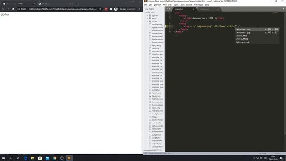Open the red ABP extension icon
This screenshot has width=286, height=161.
coord(106,9)
